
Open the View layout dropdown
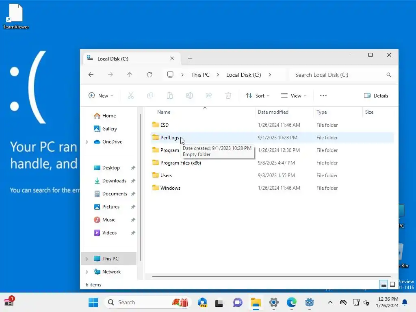click(x=294, y=95)
